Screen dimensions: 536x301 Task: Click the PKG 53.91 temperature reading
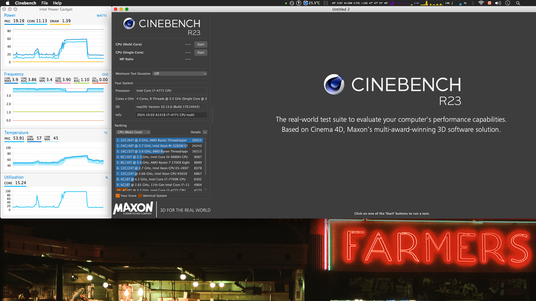[14, 139]
